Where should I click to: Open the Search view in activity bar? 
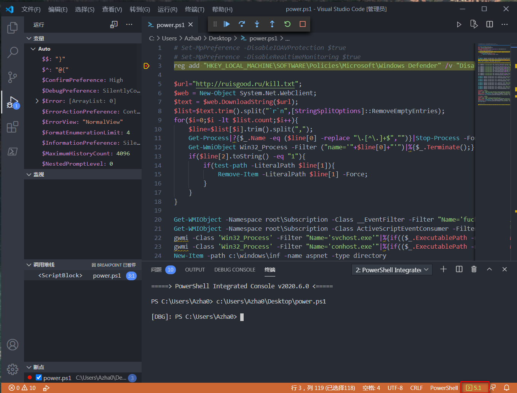click(x=13, y=52)
